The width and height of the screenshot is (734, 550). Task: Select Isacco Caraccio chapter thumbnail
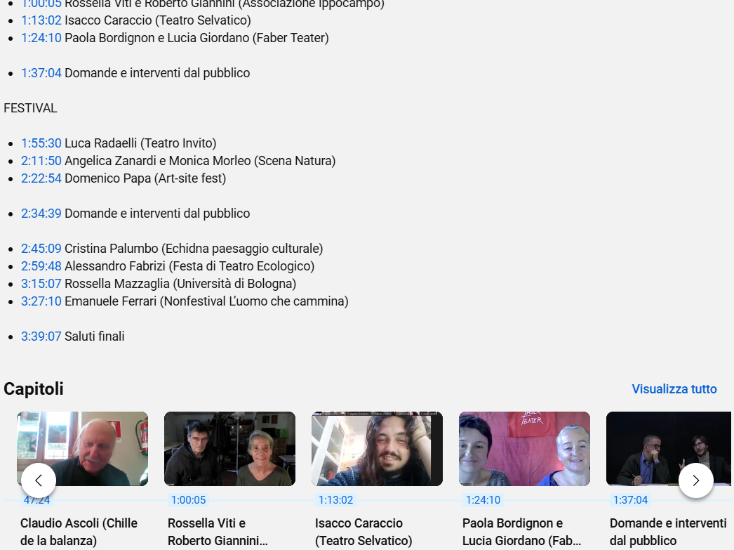coord(377,448)
